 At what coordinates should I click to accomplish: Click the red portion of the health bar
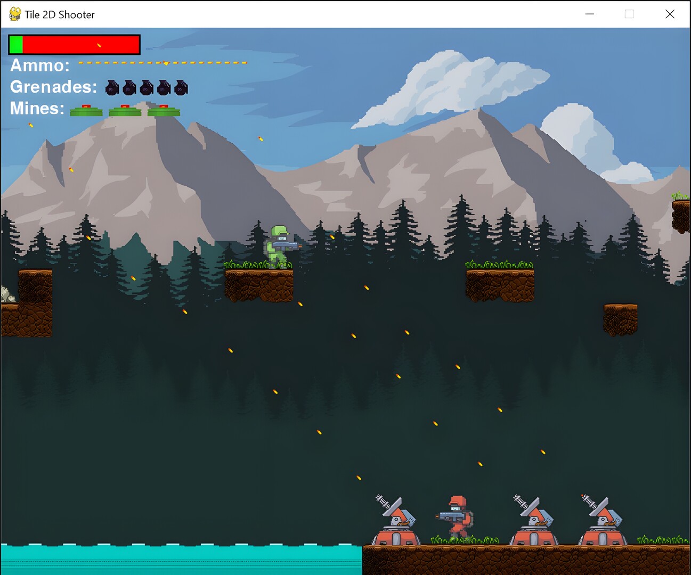click(x=80, y=44)
